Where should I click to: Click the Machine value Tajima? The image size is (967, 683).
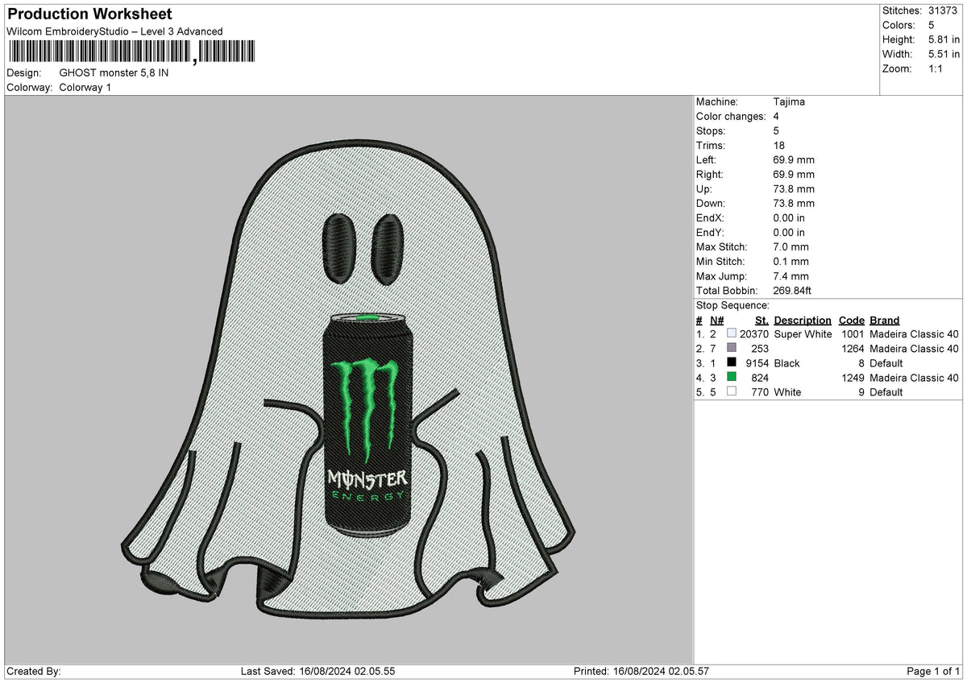pyautogui.click(x=789, y=101)
